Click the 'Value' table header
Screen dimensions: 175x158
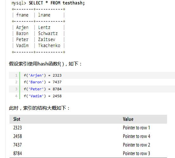128,119
